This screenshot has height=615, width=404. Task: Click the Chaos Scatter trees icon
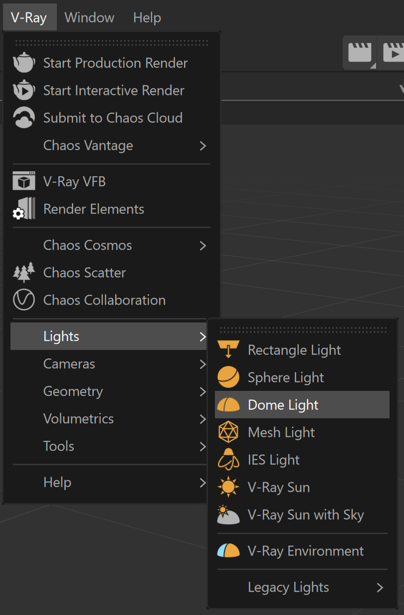pyautogui.click(x=23, y=273)
